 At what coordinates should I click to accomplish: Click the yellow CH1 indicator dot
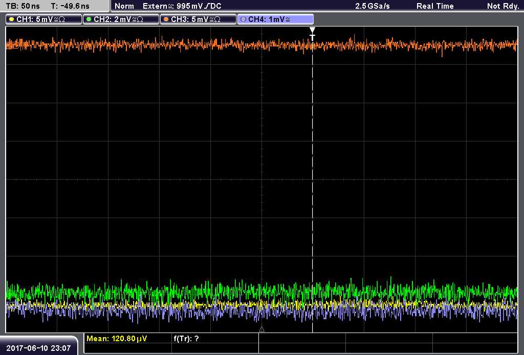(x=12, y=19)
